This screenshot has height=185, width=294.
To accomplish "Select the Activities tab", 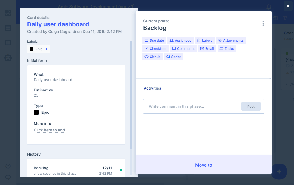I will (152, 88).
